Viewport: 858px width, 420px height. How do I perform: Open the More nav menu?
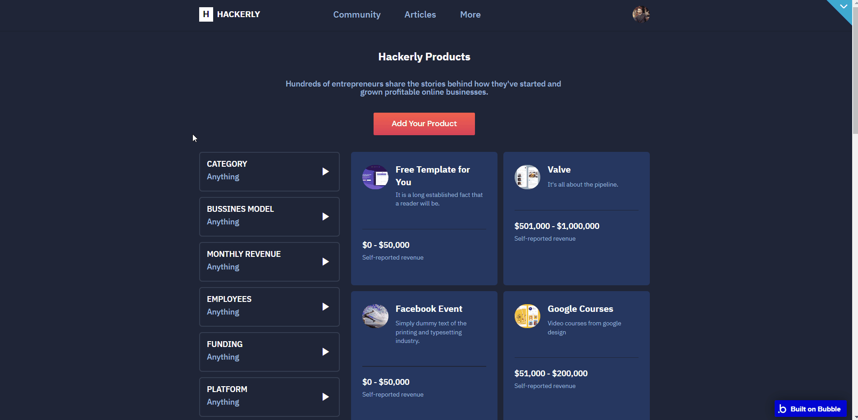(x=470, y=14)
